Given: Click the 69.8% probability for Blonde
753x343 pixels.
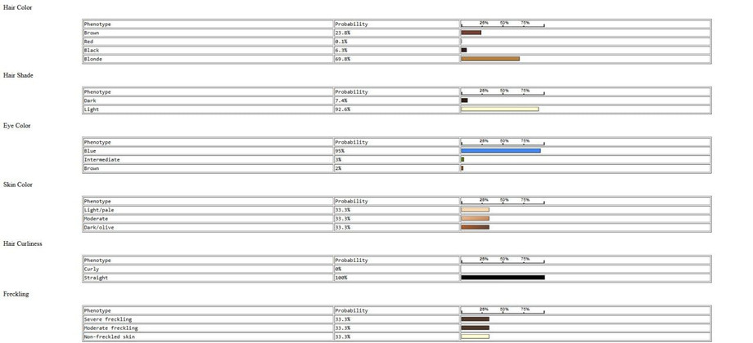Looking at the screenshot, I should 343,60.
